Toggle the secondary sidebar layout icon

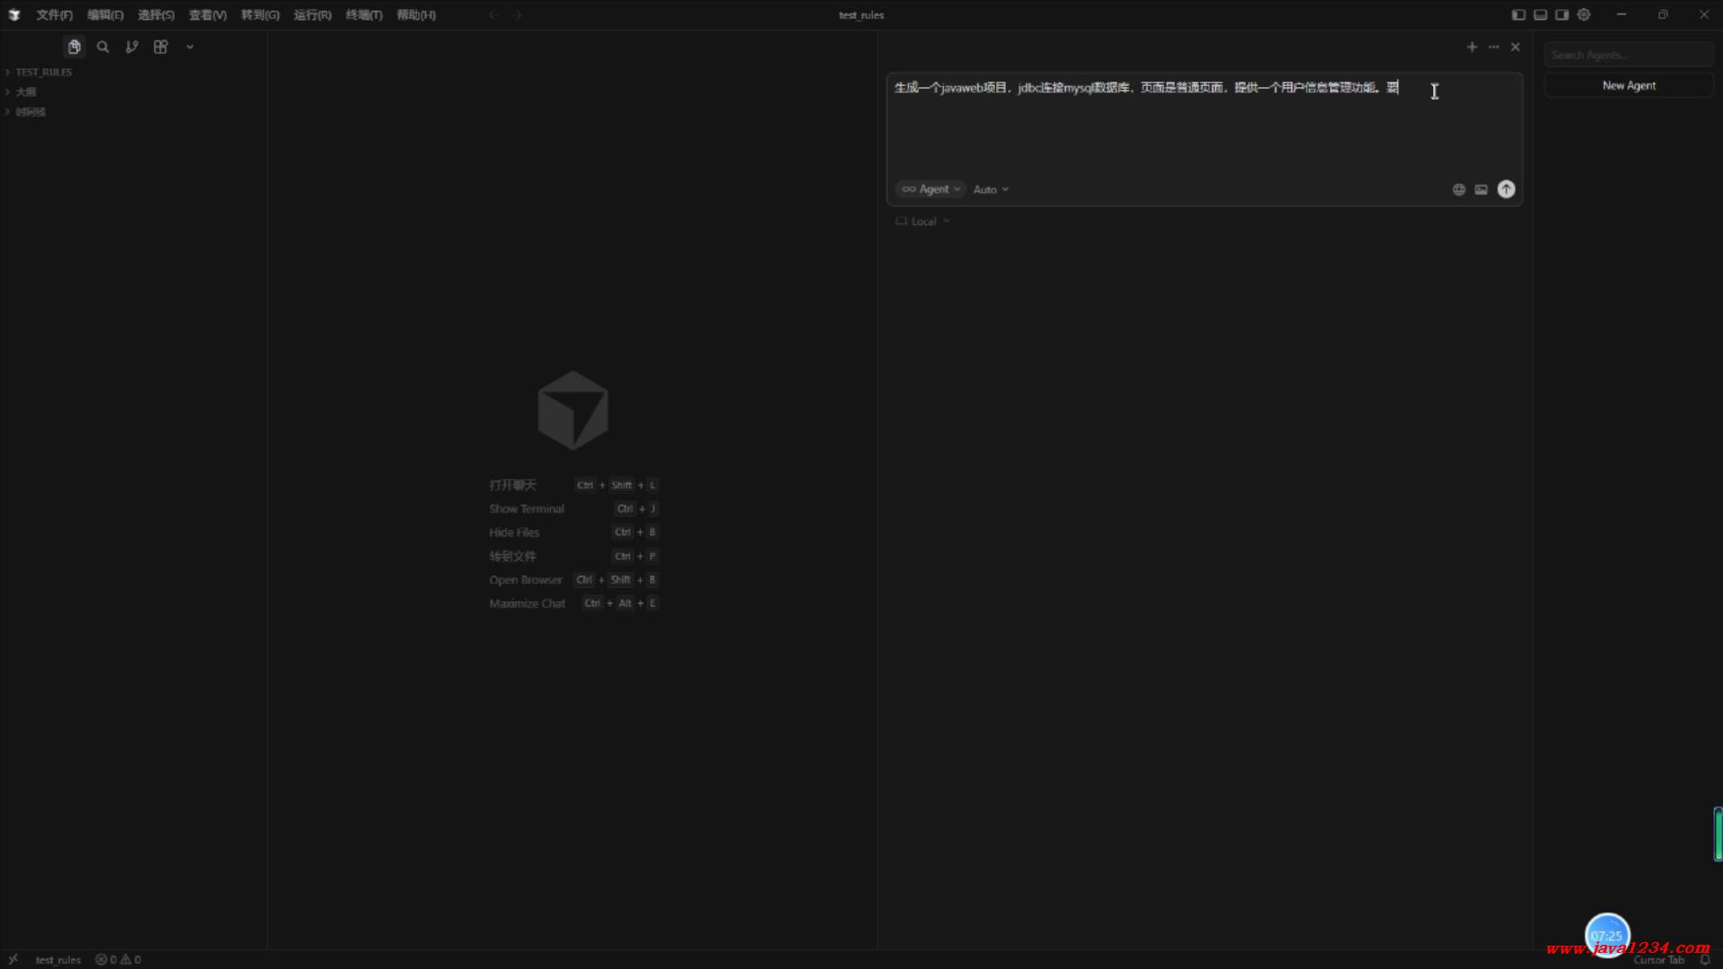click(1561, 14)
